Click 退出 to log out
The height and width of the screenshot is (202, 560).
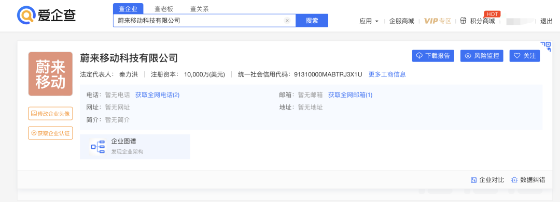tap(547, 21)
